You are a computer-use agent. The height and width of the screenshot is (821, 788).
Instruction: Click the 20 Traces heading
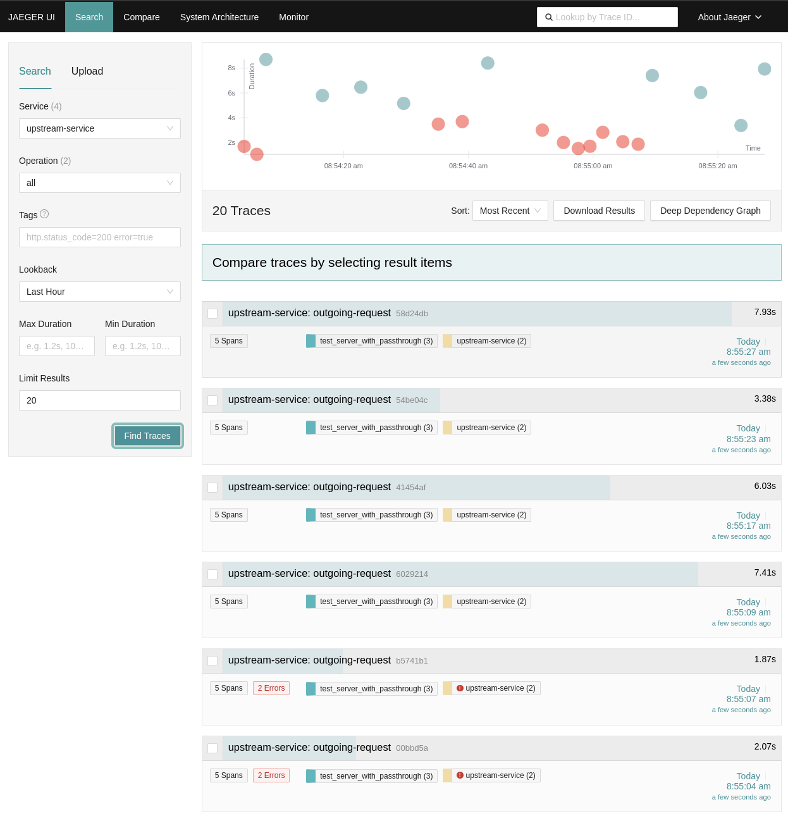point(242,211)
